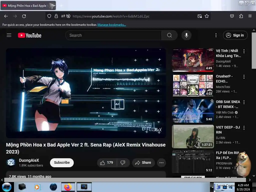The image size is (256, 192).
Task: Go to YouTube home via the logo
Action: pos(29,35)
